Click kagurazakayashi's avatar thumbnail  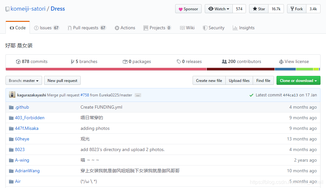point(12,94)
